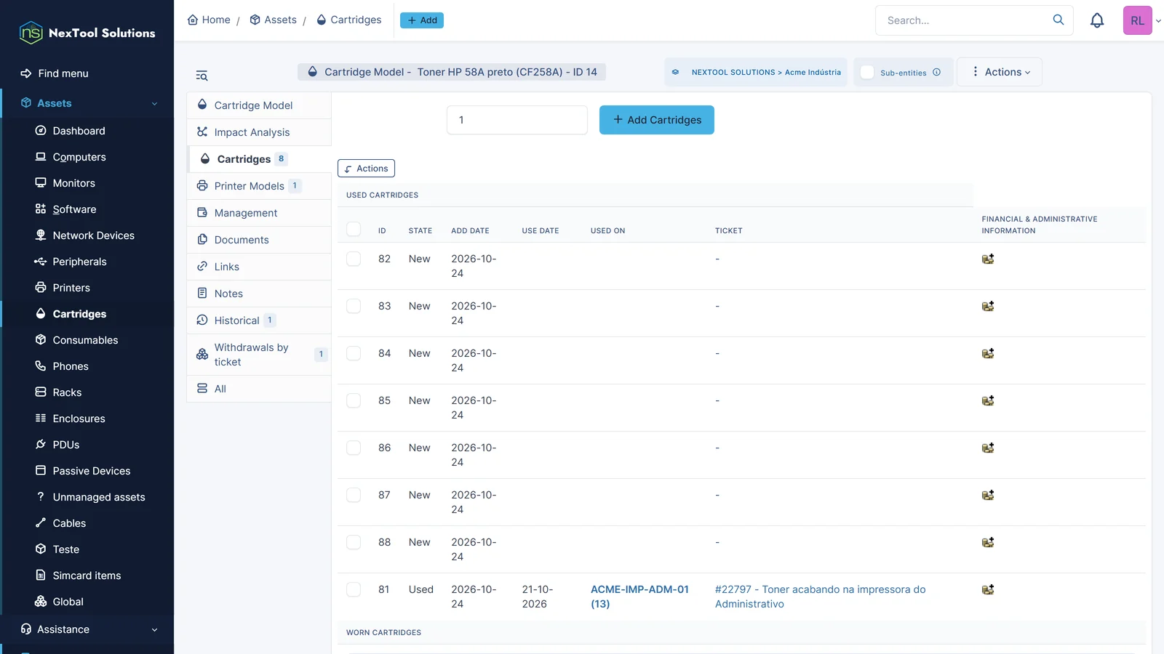The width and height of the screenshot is (1164, 654).
Task: Click NexTool Solutions logo
Action: tap(87, 33)
